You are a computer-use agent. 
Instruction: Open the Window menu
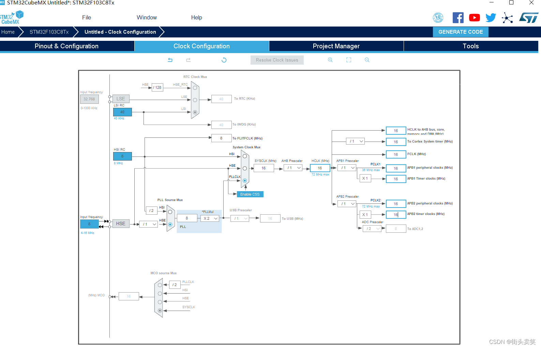147,18
